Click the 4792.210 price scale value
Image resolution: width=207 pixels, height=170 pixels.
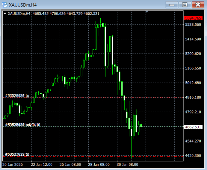pyautogui.click(x=193, y=112)
